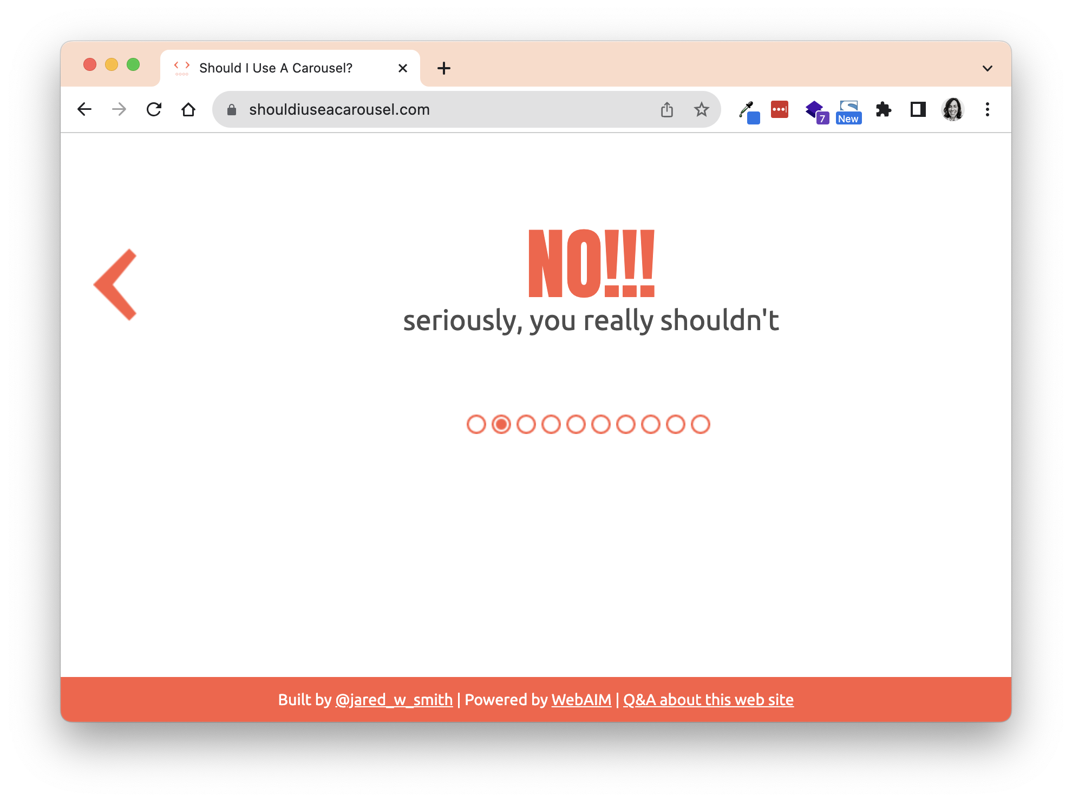Reload the page with the refresh icon
1072x802 pixels.
pos(154,109)
